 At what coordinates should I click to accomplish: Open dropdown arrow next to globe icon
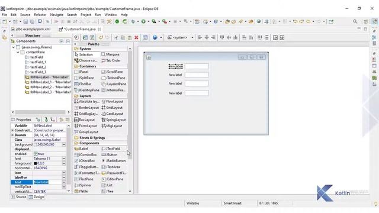[161, 37]
